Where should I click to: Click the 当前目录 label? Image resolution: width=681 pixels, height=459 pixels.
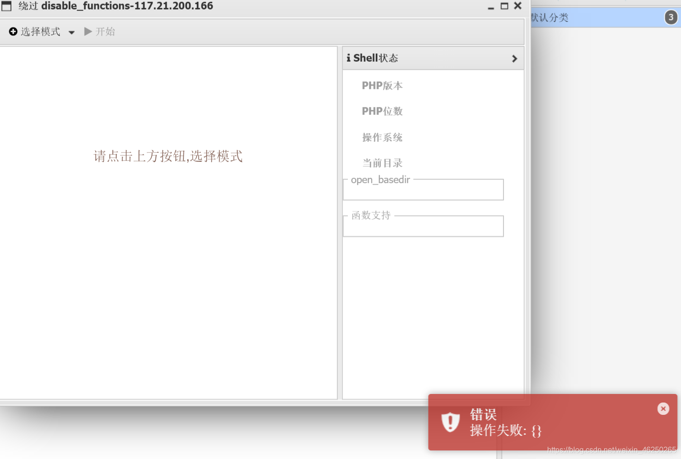(x=382, y=163)
